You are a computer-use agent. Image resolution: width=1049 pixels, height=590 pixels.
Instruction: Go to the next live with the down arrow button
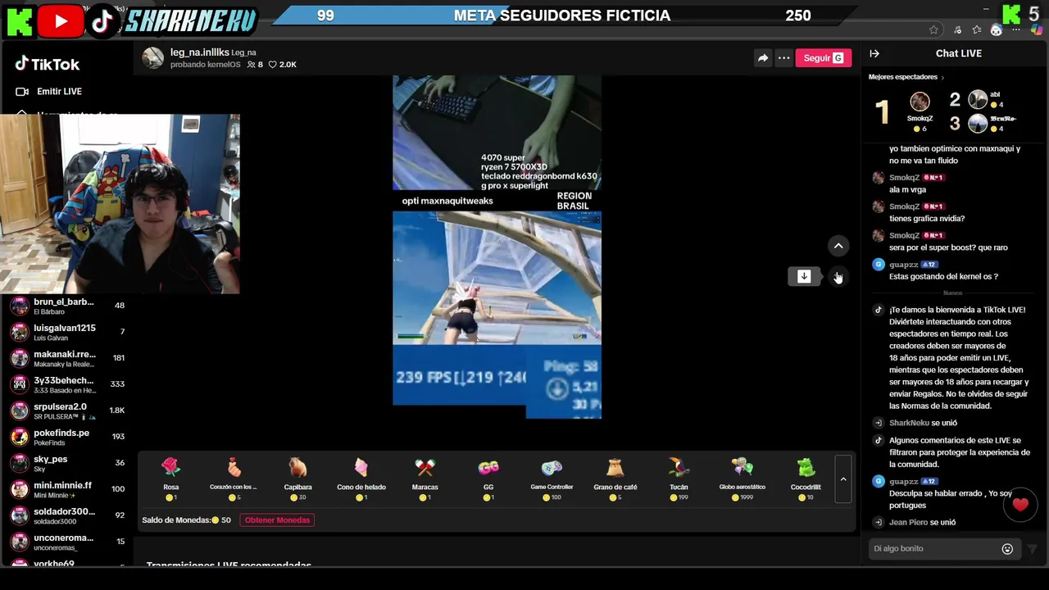click(838, 277)
